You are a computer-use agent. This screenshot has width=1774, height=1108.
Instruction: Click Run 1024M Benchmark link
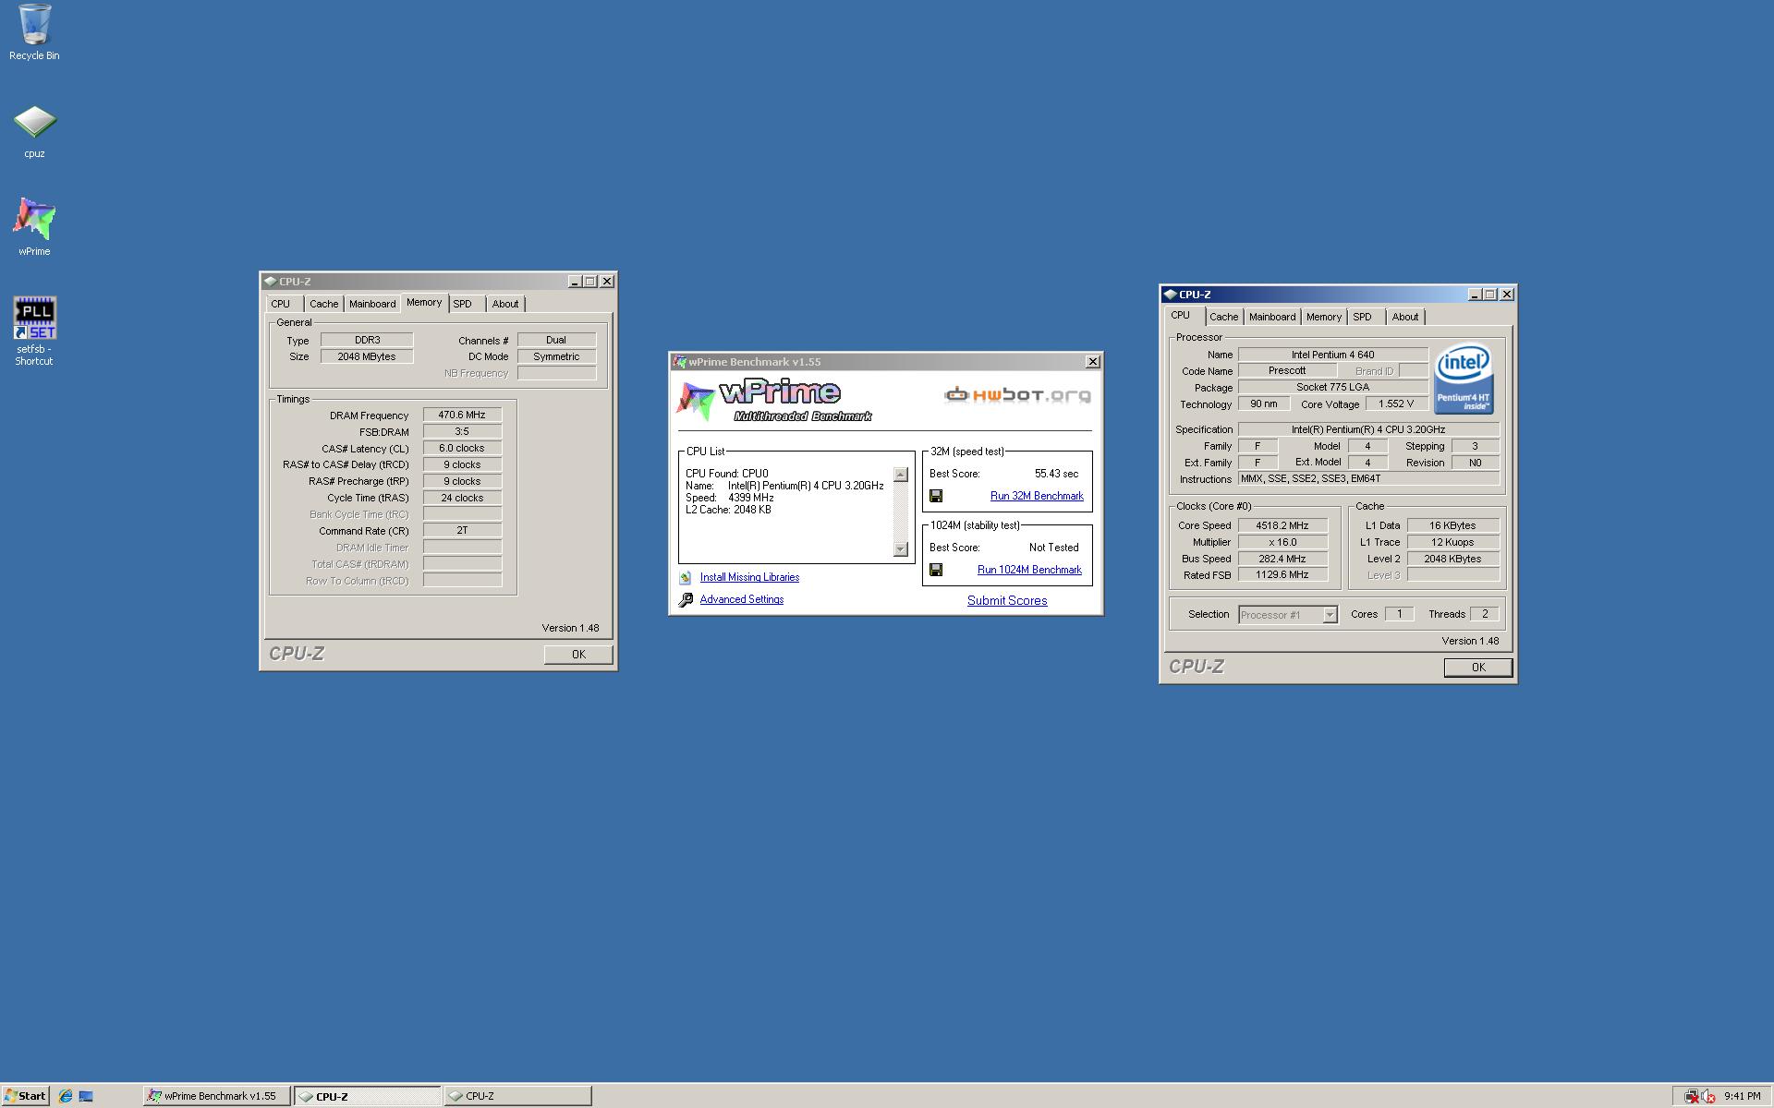[1029, 570]
